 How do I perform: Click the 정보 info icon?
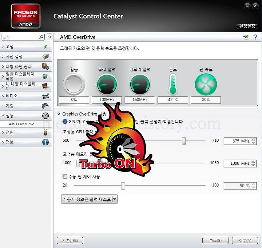pos(45,142)
